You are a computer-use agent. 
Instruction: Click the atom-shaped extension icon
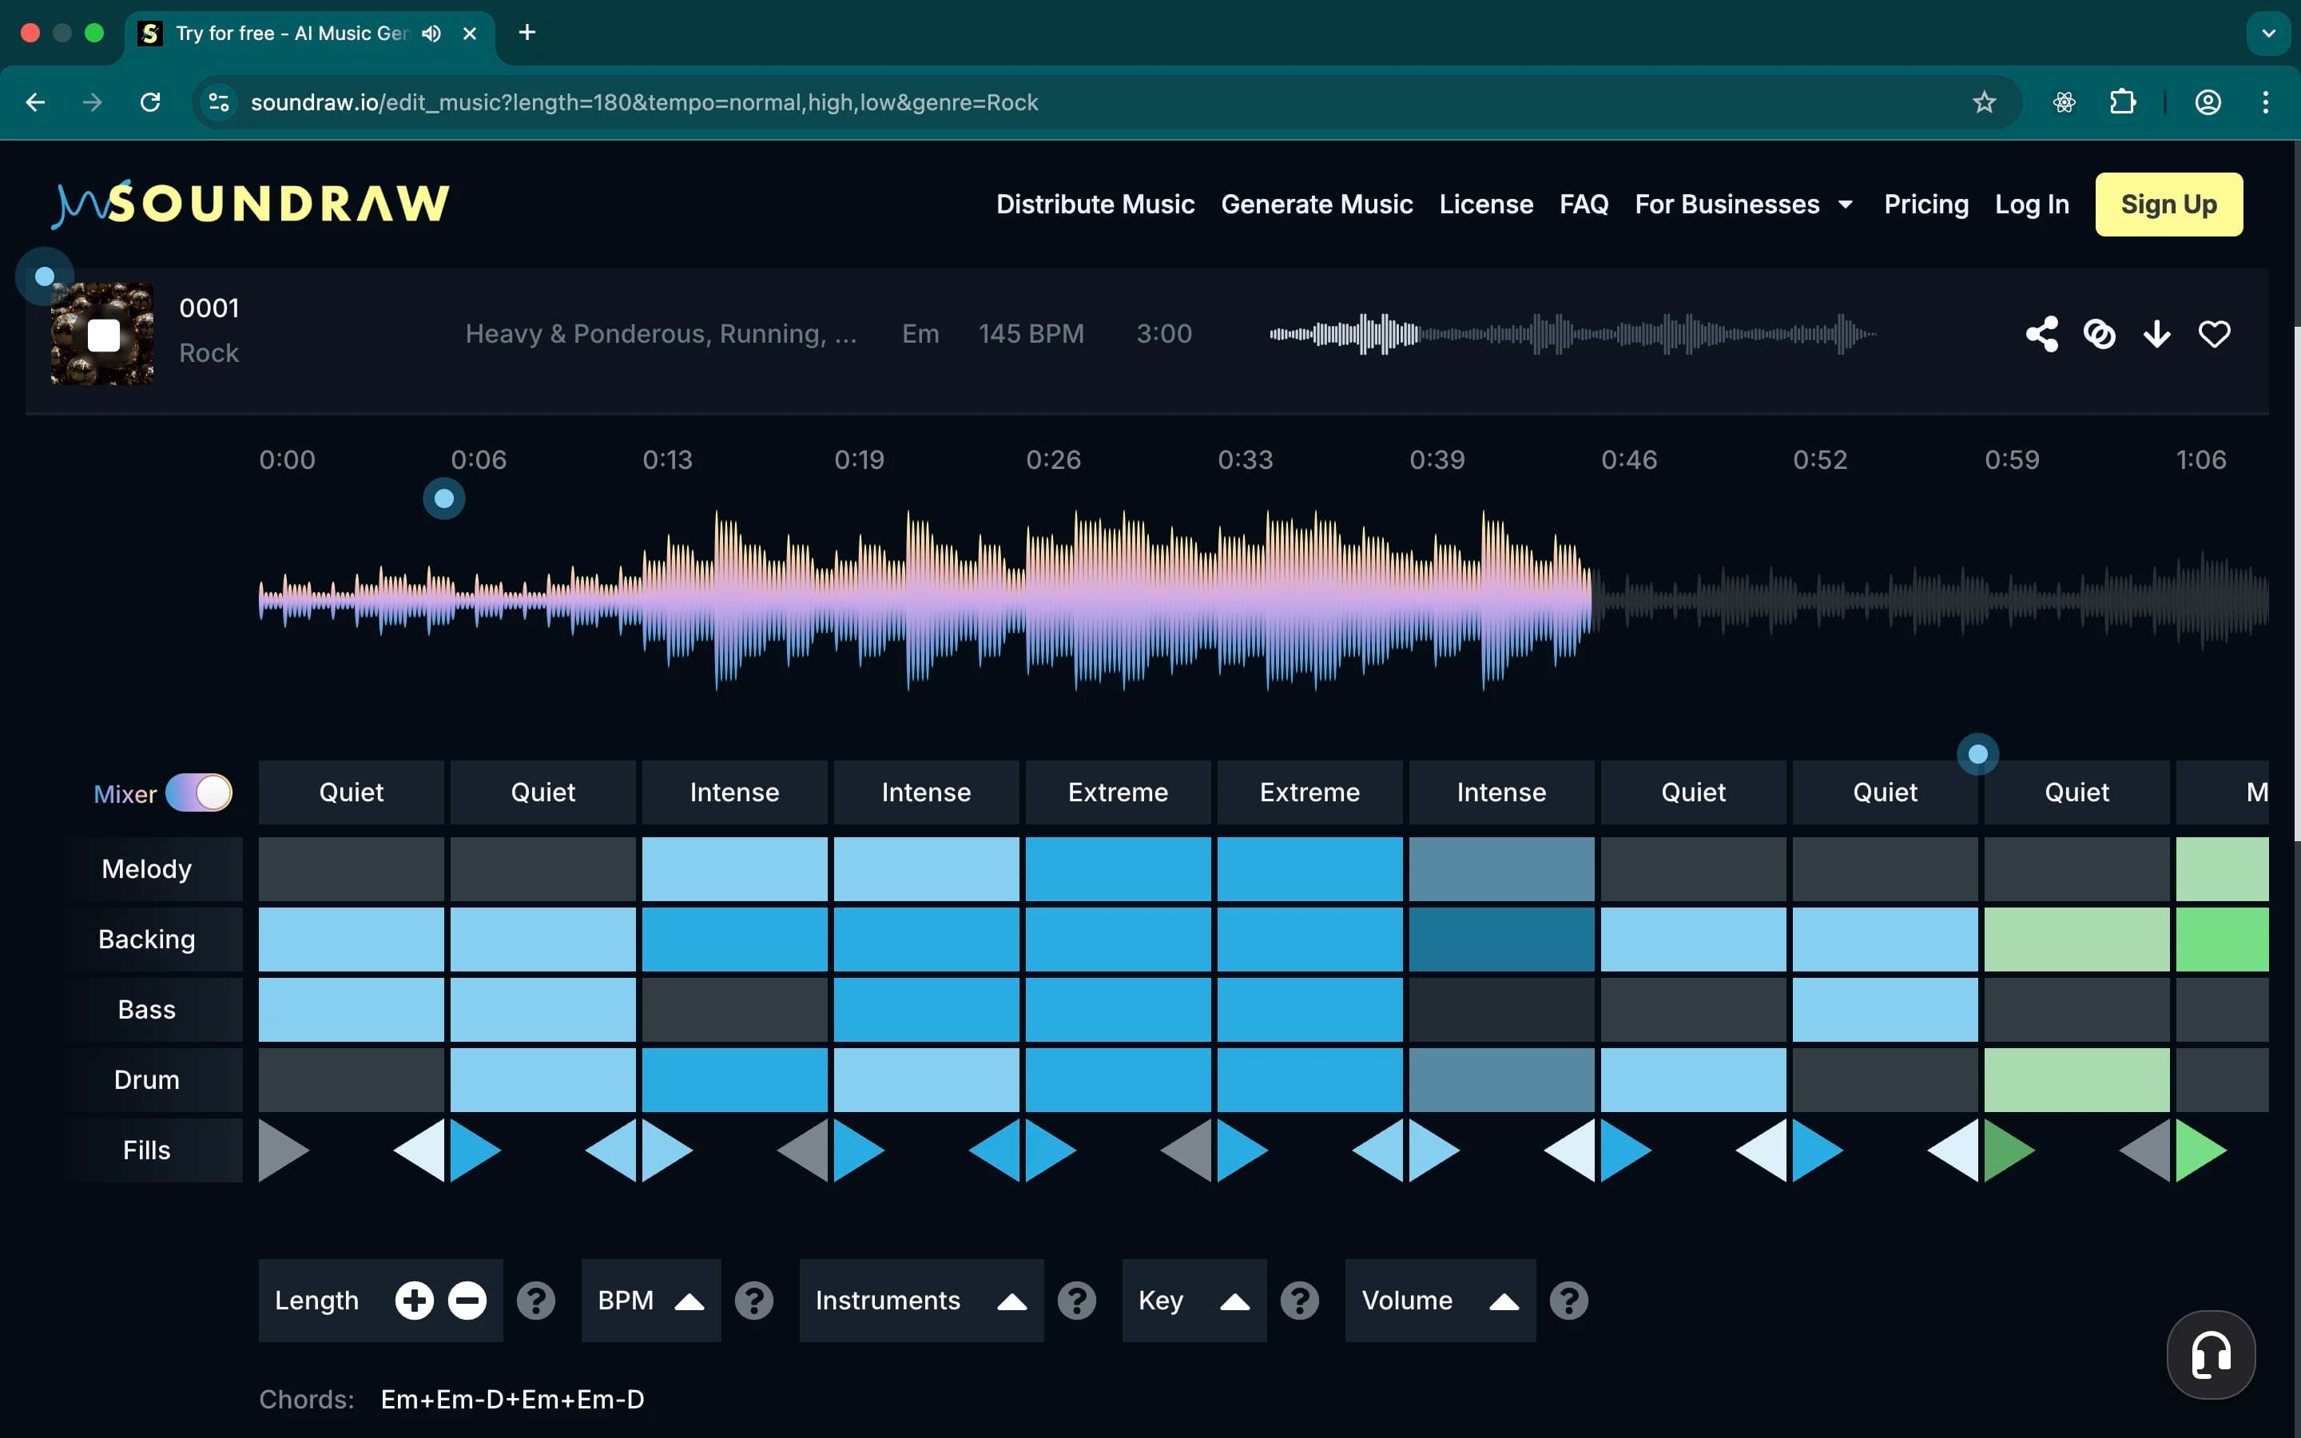pyautogui.click(x=2065, y=101)
